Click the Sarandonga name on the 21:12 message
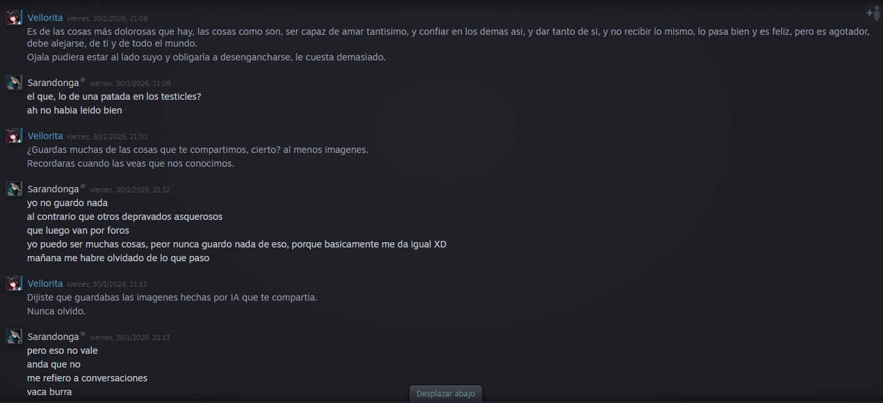The width and height of the screenshot is (883, 403). click(53, 189)
